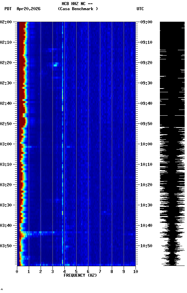Click frequency axis tick label 1
Screen dimensions: 187x293
click(29, 272)
